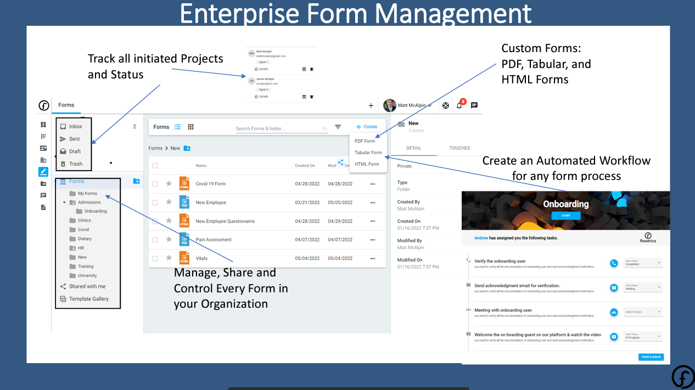This screenshot has height=390, width=695.
Task: Choose Tabular Form from Create menu
Action: pos(368,152)
